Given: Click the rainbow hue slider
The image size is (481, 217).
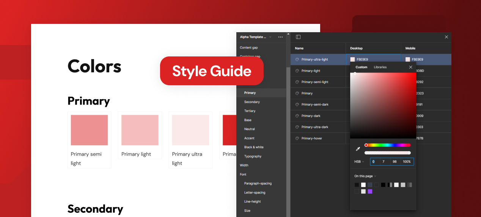Looking at the screenshot, I should coord(388,145).
